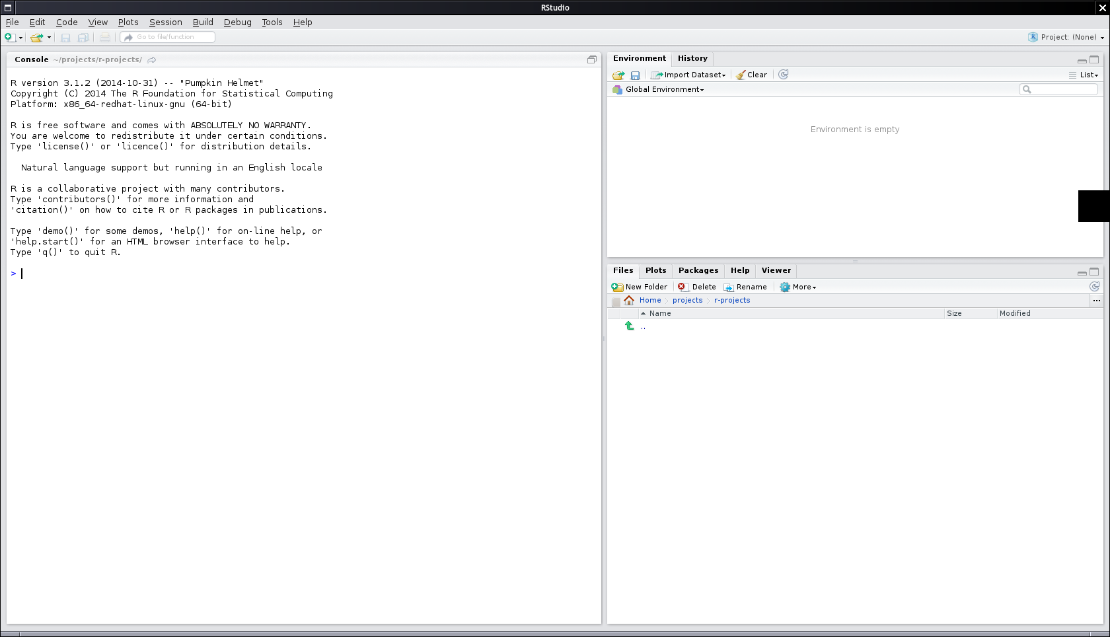The width and height of the screenshot is (1110, 637).
Task: Click the New File icon in main toolbar
Action: (10, 38)
